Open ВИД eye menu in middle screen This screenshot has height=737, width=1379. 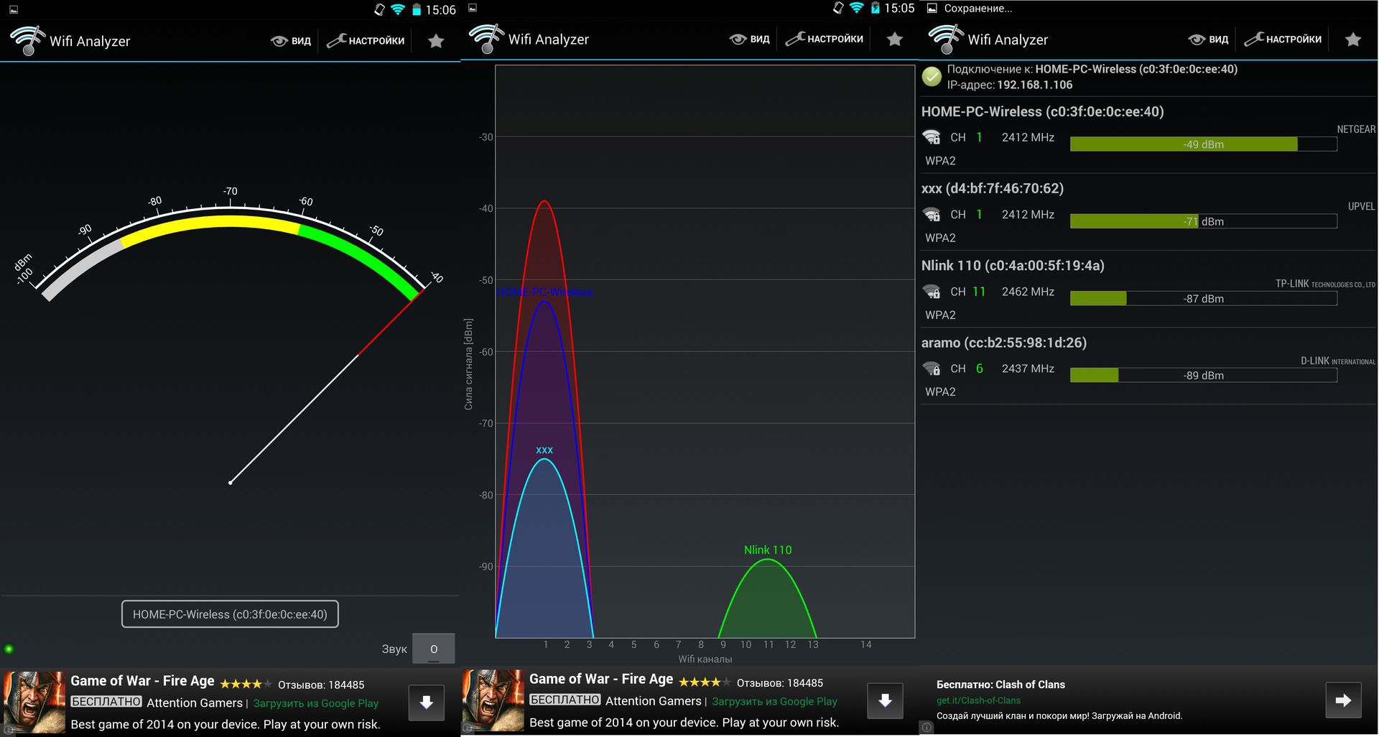point(750,39)
